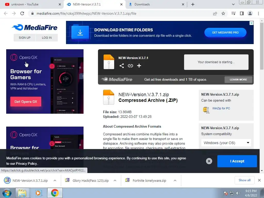Click the Chrome taskbar icon

tap(55, 193)
